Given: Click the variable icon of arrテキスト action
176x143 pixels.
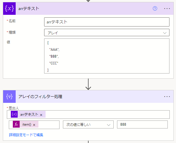Looking at the screenshot, I should 9,9.
